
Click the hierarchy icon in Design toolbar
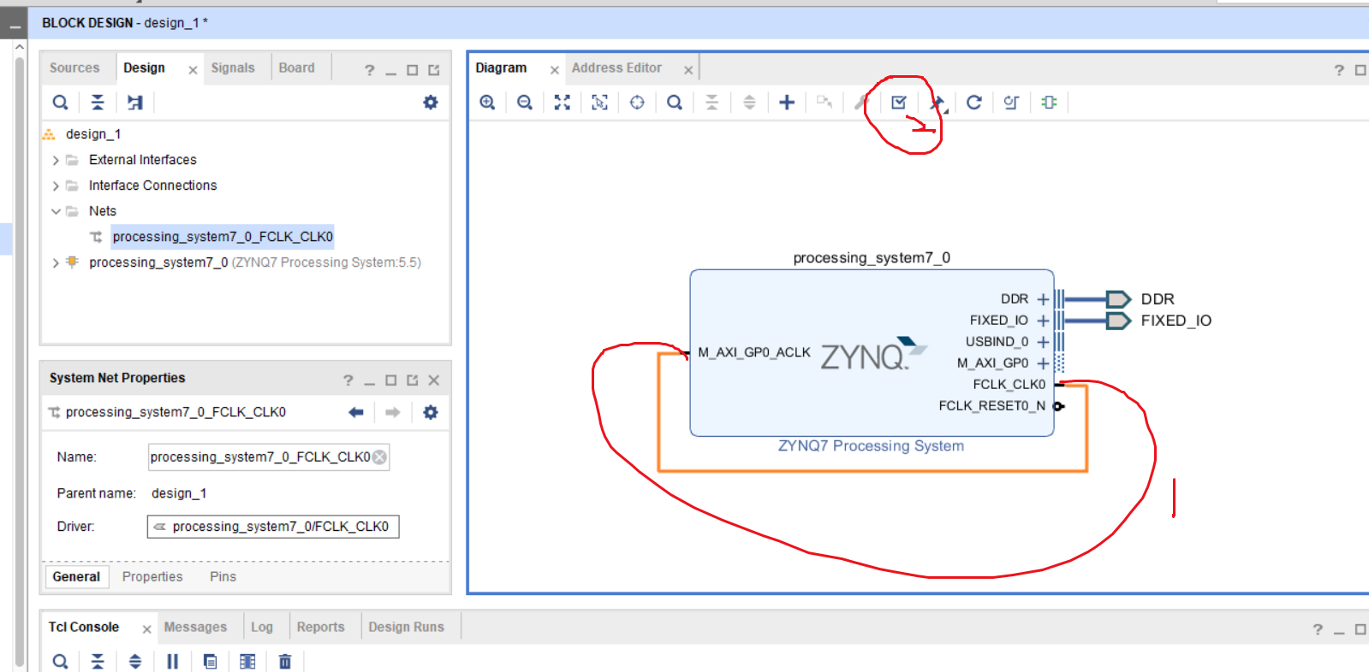pos(135,103)
